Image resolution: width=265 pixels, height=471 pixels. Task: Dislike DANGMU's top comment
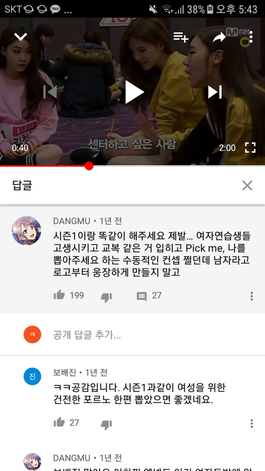(x=107, y=297)
